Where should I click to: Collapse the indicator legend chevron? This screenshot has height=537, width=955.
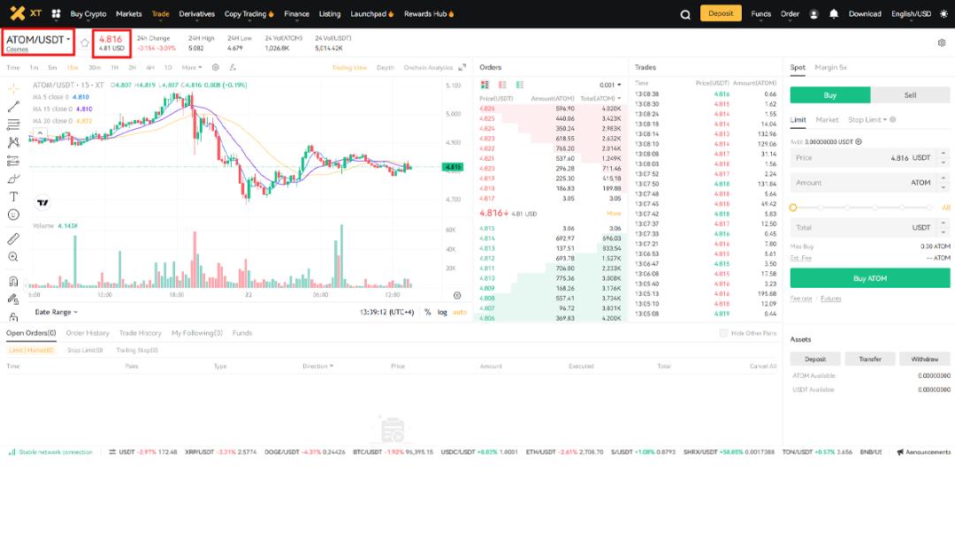[x=40, y=132]
